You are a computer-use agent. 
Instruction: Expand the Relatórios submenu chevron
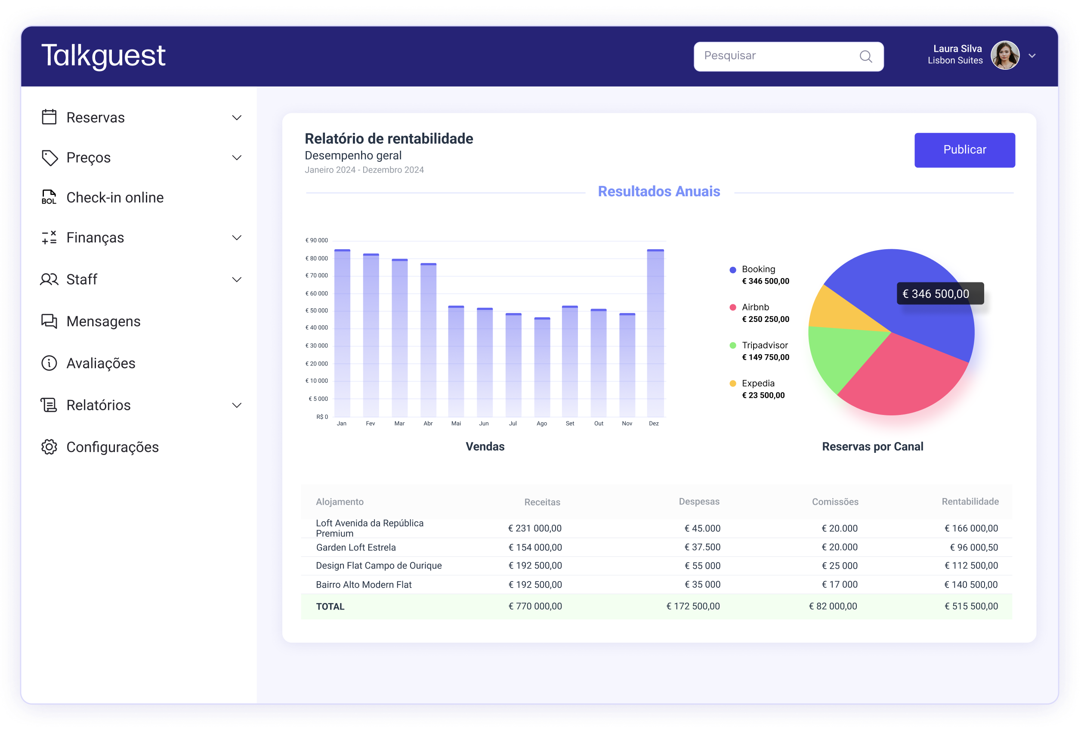click(237, 405)
